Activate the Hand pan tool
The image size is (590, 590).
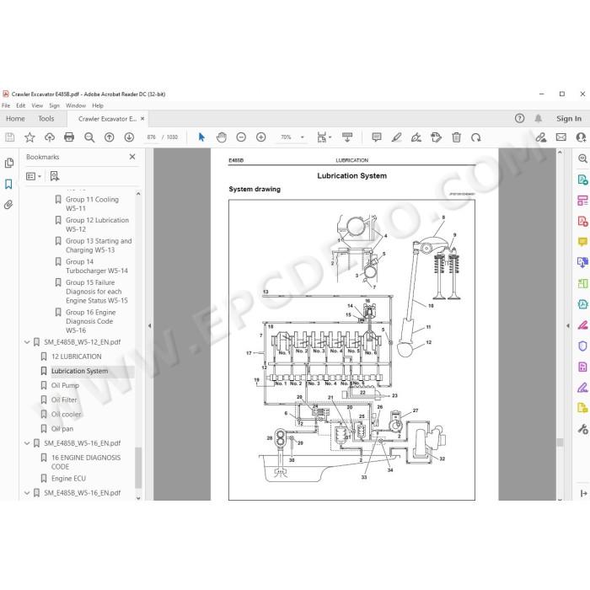click(x=221, y=137)
